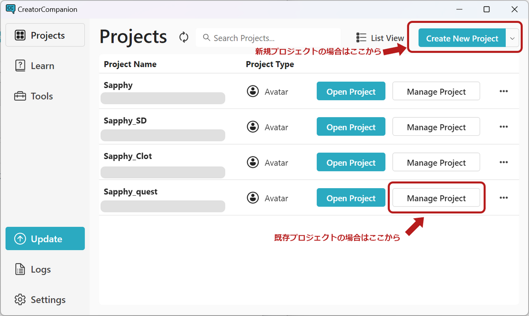Click the search magnifier icon
The image size is (529, 316).
click(x=206, y=38)
